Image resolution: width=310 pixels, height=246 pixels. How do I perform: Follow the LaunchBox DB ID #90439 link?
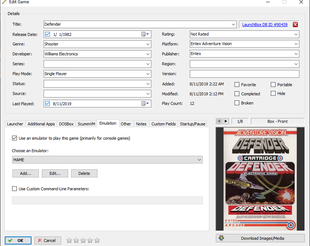click(x=265, y=25)
